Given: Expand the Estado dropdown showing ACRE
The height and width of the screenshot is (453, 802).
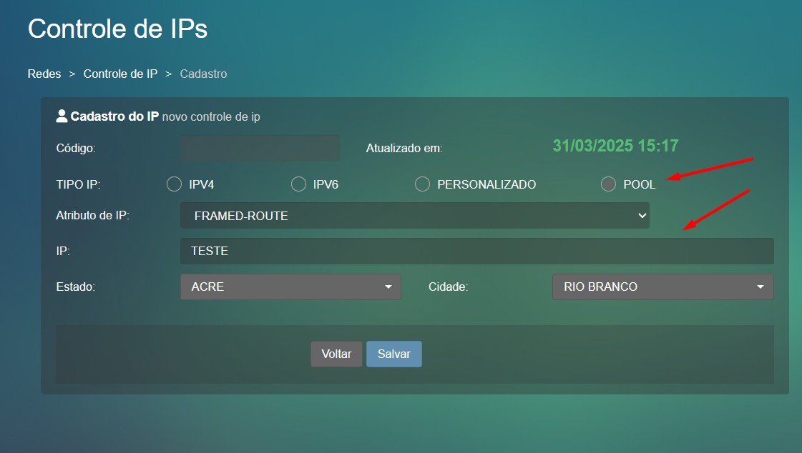Looking at the screenshot, I should [x=290, y=287].
